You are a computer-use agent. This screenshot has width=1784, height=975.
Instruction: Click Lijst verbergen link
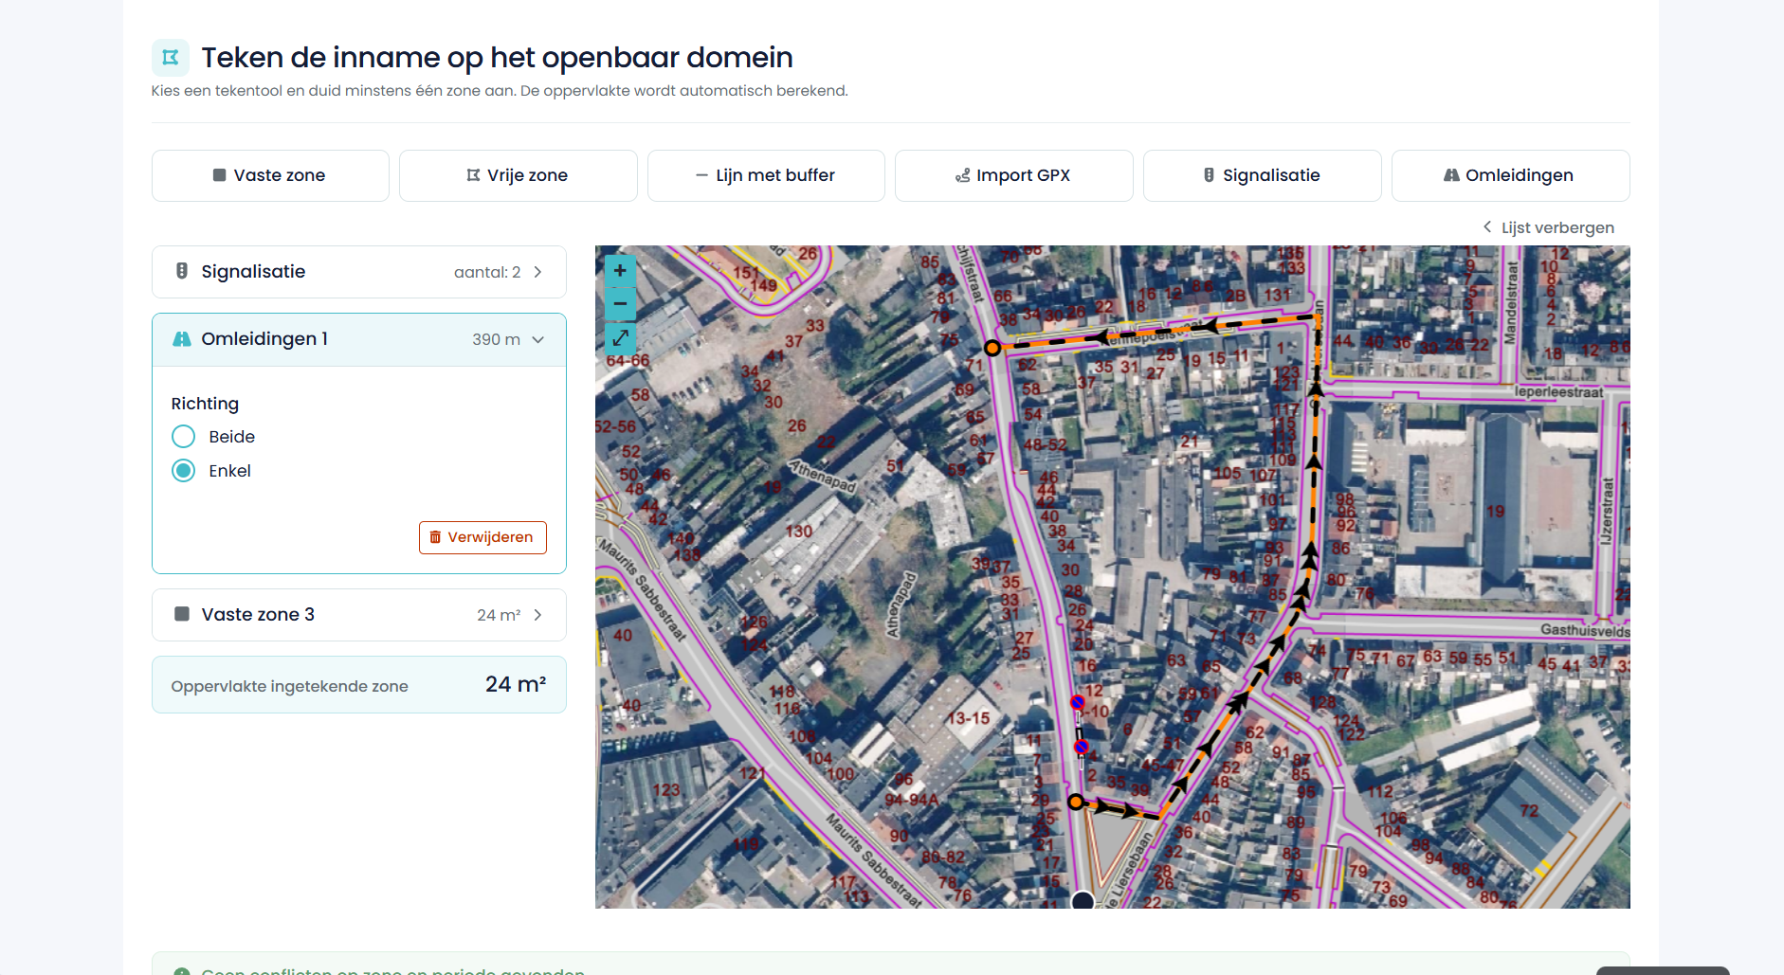coord(1549,227)
